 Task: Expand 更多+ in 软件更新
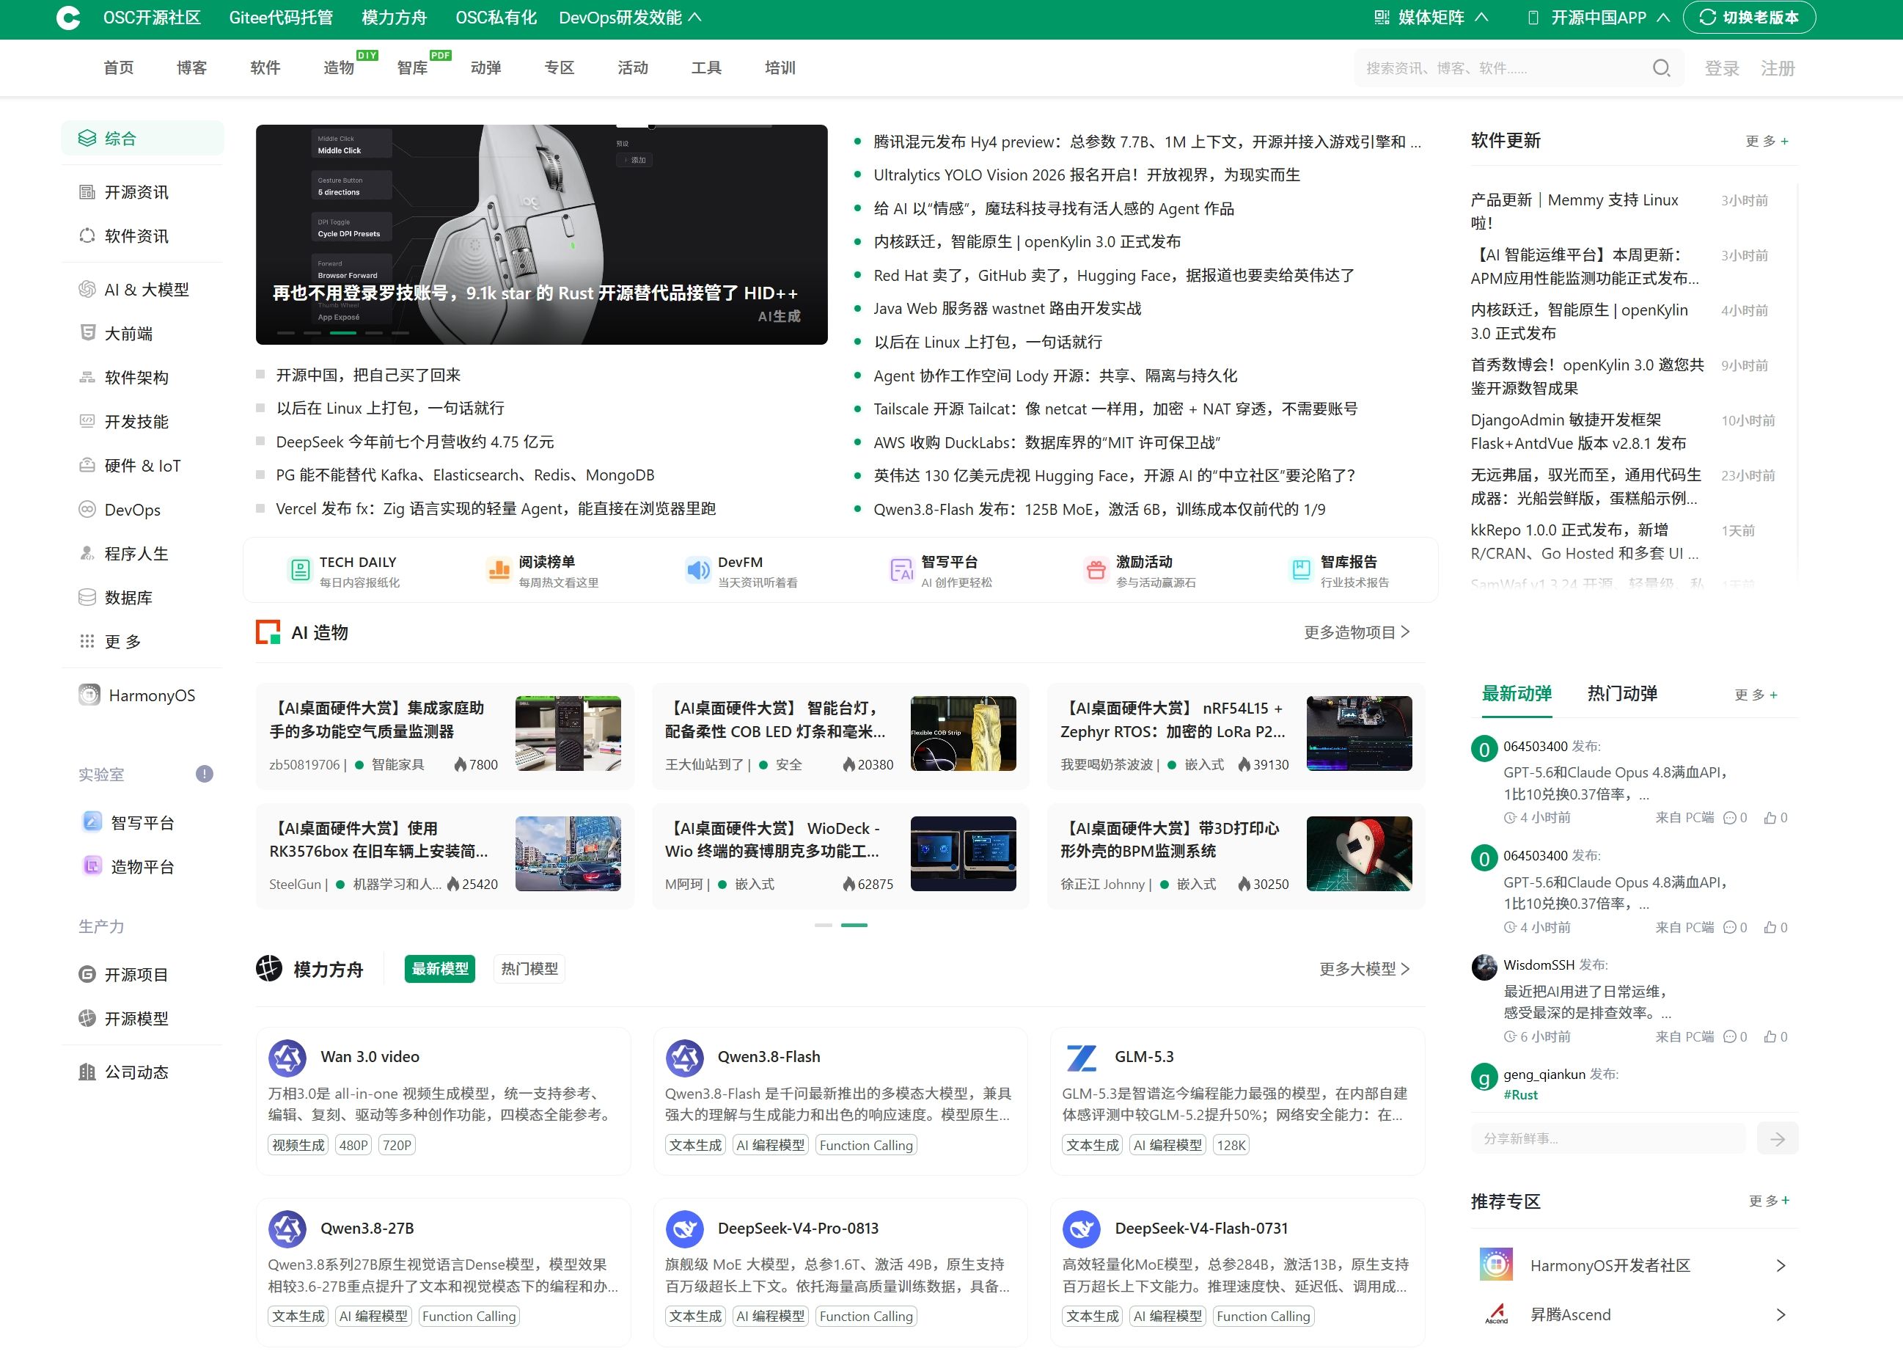(1767, 141)
